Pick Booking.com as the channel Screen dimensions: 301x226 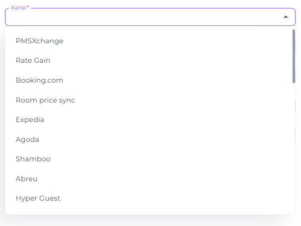click(x=150, y=80)
